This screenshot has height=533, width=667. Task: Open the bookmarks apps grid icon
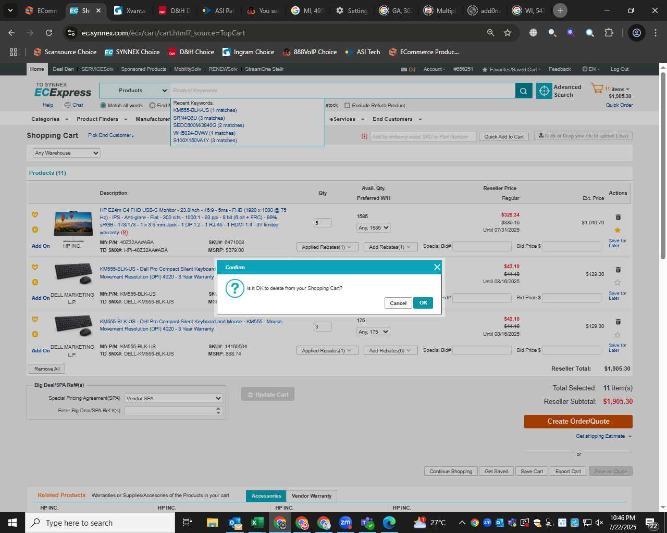tap(14, 52)
